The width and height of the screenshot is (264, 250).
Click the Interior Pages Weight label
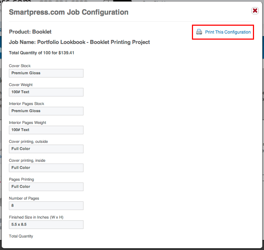27,122
